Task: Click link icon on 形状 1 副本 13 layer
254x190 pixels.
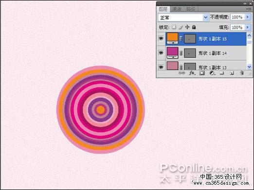Action: (181, 67)
